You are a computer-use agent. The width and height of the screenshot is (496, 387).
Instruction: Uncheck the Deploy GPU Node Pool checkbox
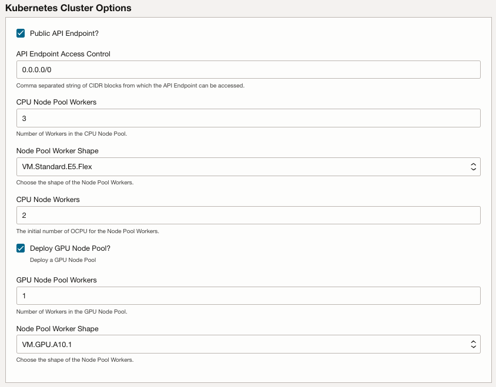click(21, 248)
